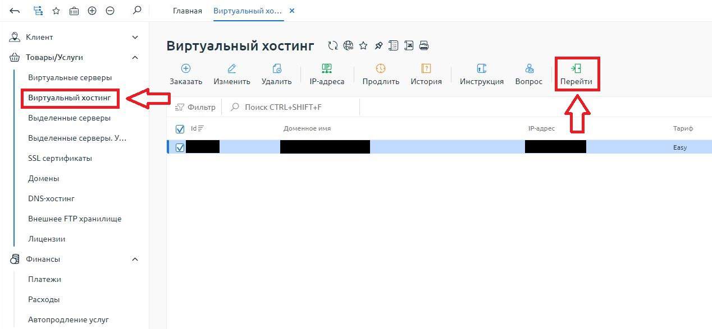This screenshot has width=712, height=329.
Task: Open Виртуальные серверы in sidebar
Action: pos(70,77)
